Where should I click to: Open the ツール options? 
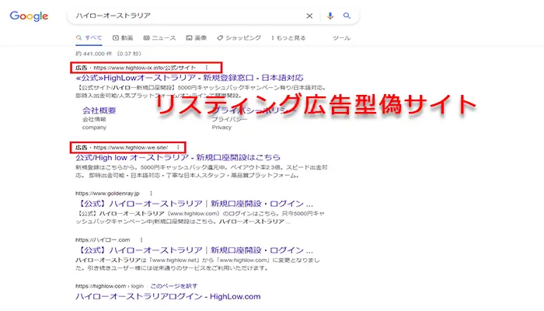(x=341, y=38)
